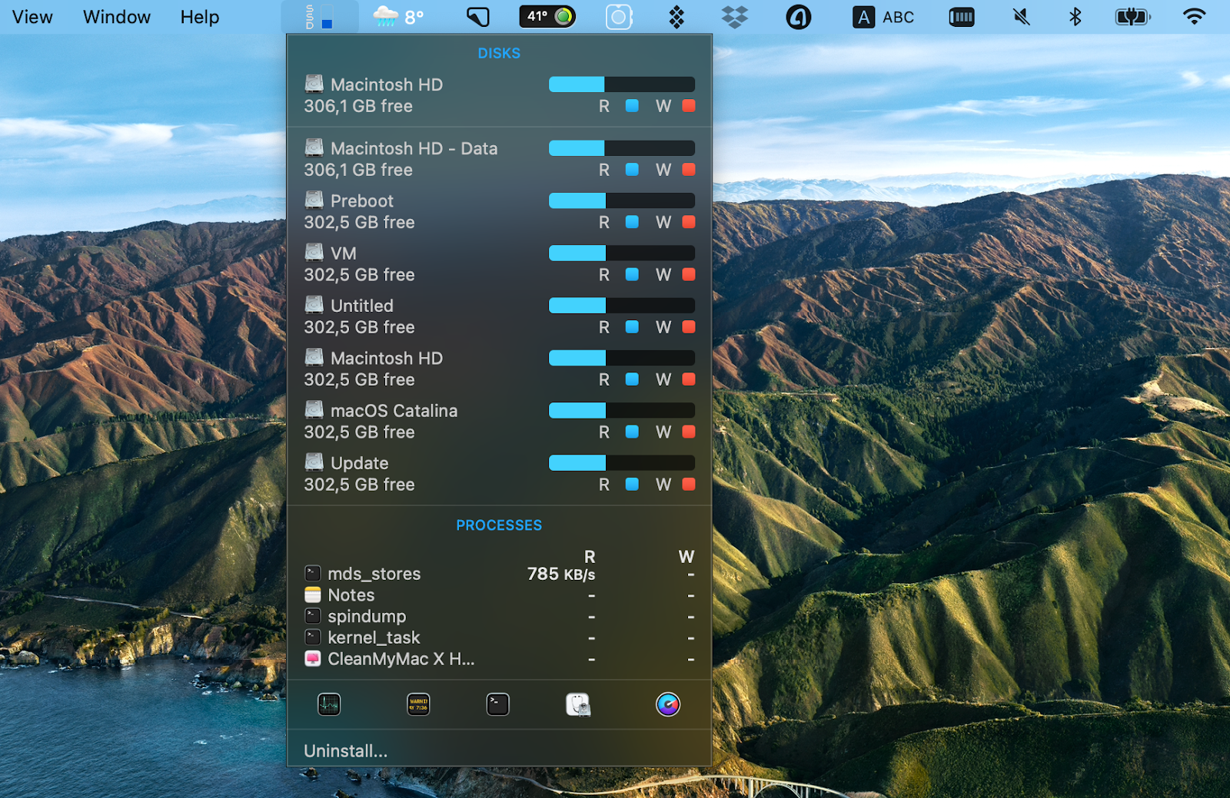Click the iStat Menus gauge shortcut
The width and height of the screenshot is (1230, 798).
click(667, 704)
